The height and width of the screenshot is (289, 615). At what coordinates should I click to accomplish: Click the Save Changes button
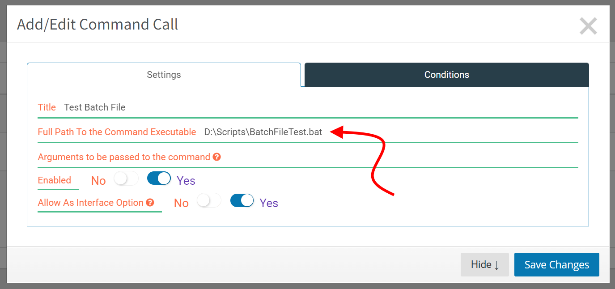point(556,265)
